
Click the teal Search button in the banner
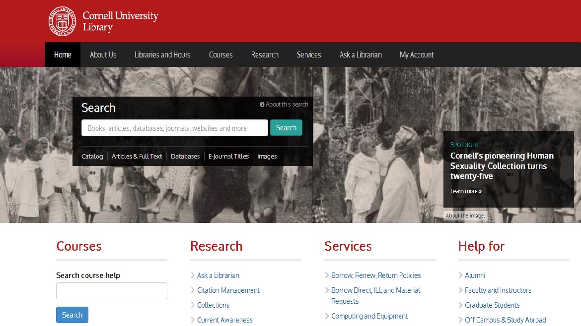click(x=286, y=127)
